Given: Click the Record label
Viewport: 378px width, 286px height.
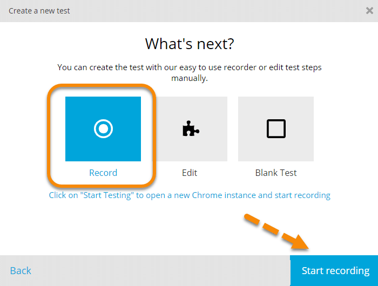Looking at the screenshot, I should coord(103,173).
